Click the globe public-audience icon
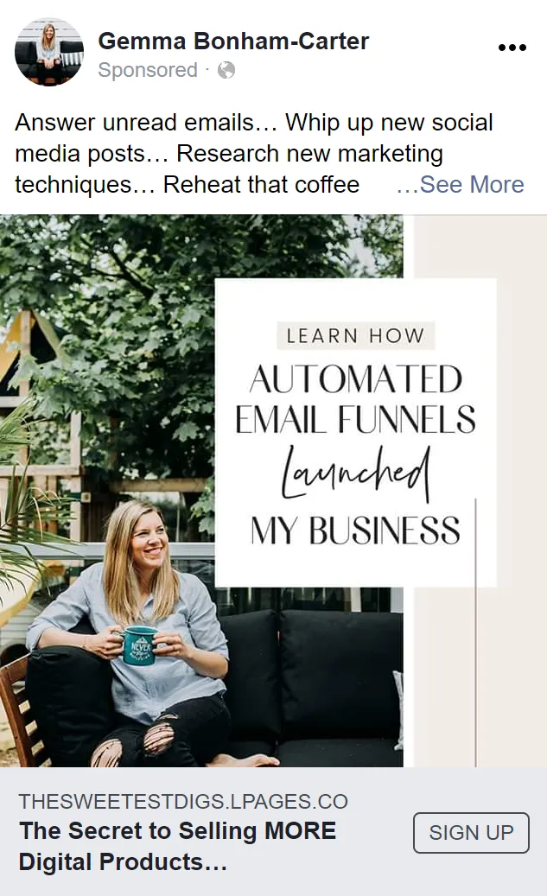This screenshot has width=547, height=896. 226,70
